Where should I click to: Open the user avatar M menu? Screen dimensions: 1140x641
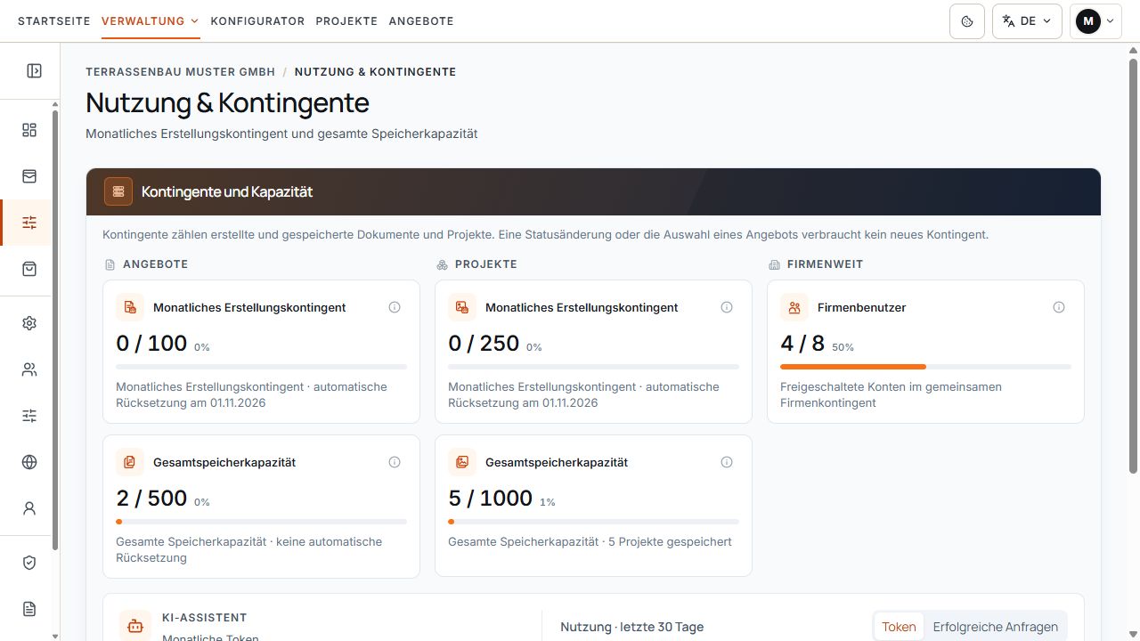coord(1095,21)
